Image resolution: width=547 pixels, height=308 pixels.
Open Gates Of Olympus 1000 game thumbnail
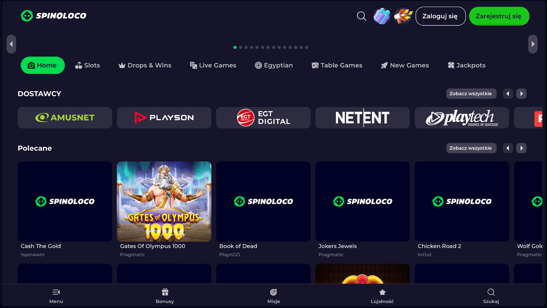pyautogui.click(x=164, y=201)
